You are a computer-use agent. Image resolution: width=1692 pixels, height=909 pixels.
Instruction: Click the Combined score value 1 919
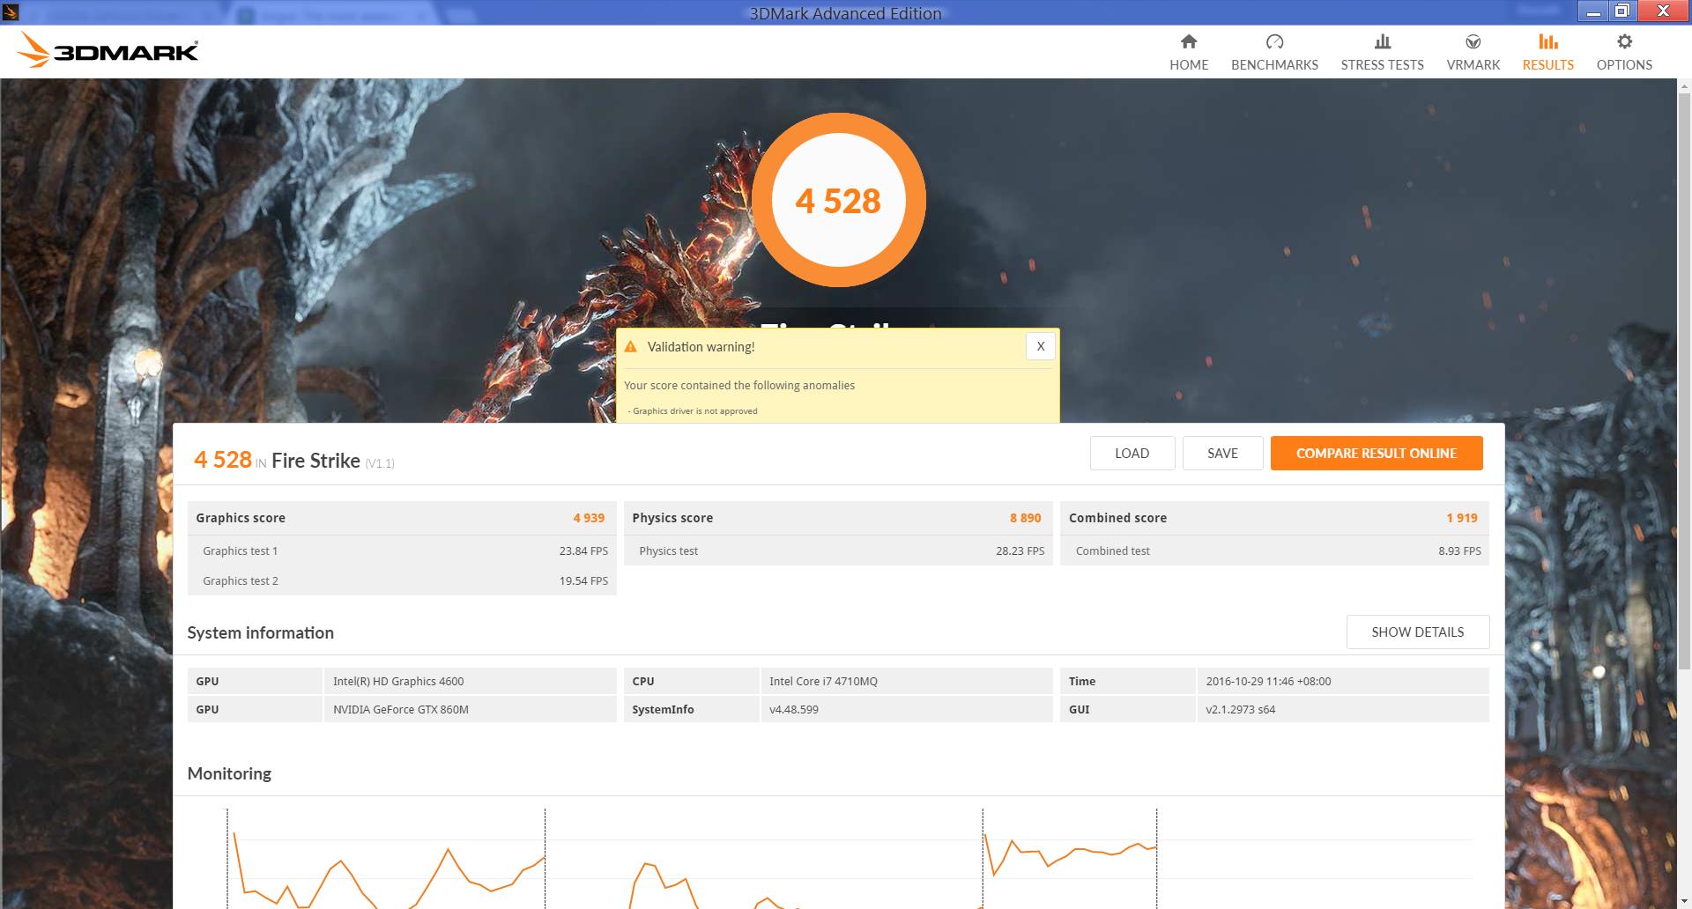click(x=1461, y=518)
